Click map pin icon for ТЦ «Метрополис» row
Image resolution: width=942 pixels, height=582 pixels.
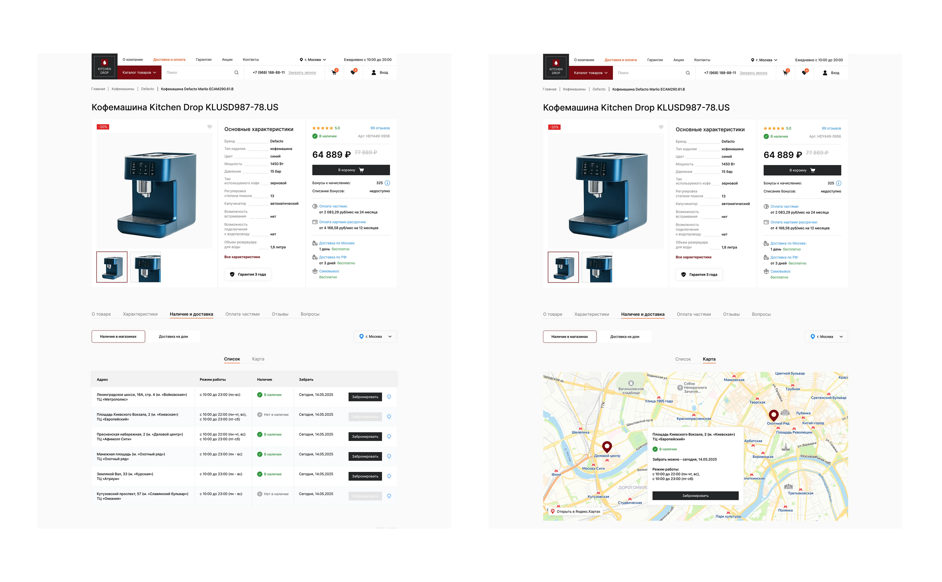point(389,397)
